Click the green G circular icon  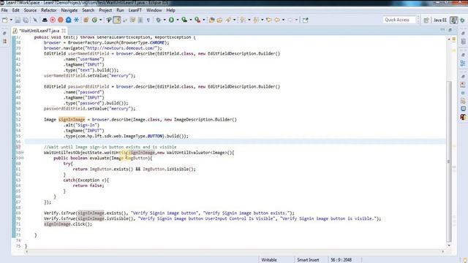94,20
